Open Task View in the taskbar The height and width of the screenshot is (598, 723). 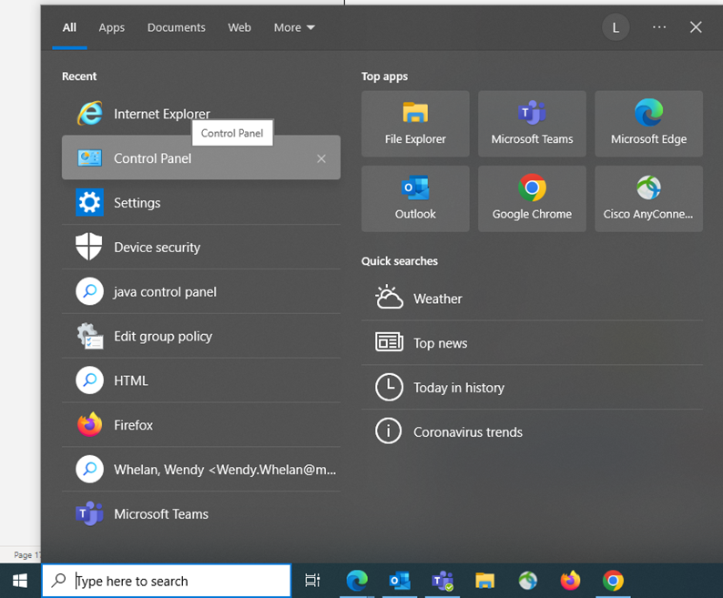(x=312, y=581)
